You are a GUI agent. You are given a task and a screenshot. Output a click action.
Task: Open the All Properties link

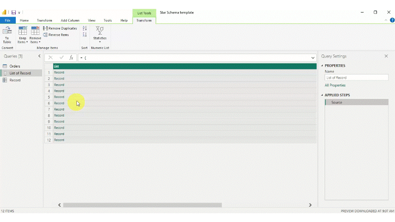pos(335,85)
